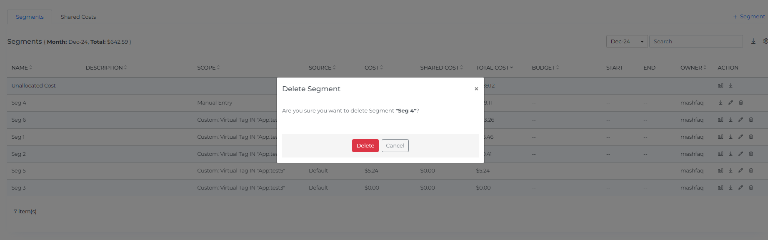The image size is (768, 240).
Task: Edit Seg 2 using the pencil icon
Action: (x=740, y=154)
